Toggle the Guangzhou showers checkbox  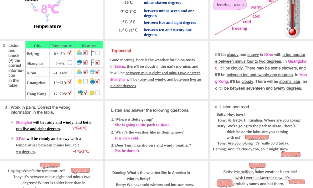[97, 81]
